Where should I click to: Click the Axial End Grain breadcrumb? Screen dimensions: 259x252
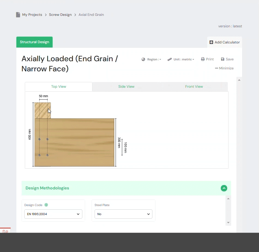(x=91, y=15)
